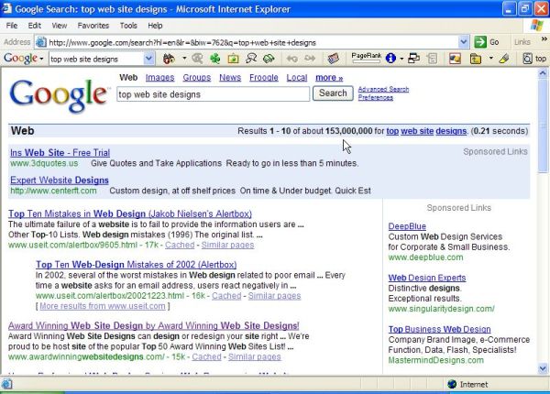The height and width of the screenshot is (394, 550).
Task: Click the 'more »' link
Action: pos(329,78)
